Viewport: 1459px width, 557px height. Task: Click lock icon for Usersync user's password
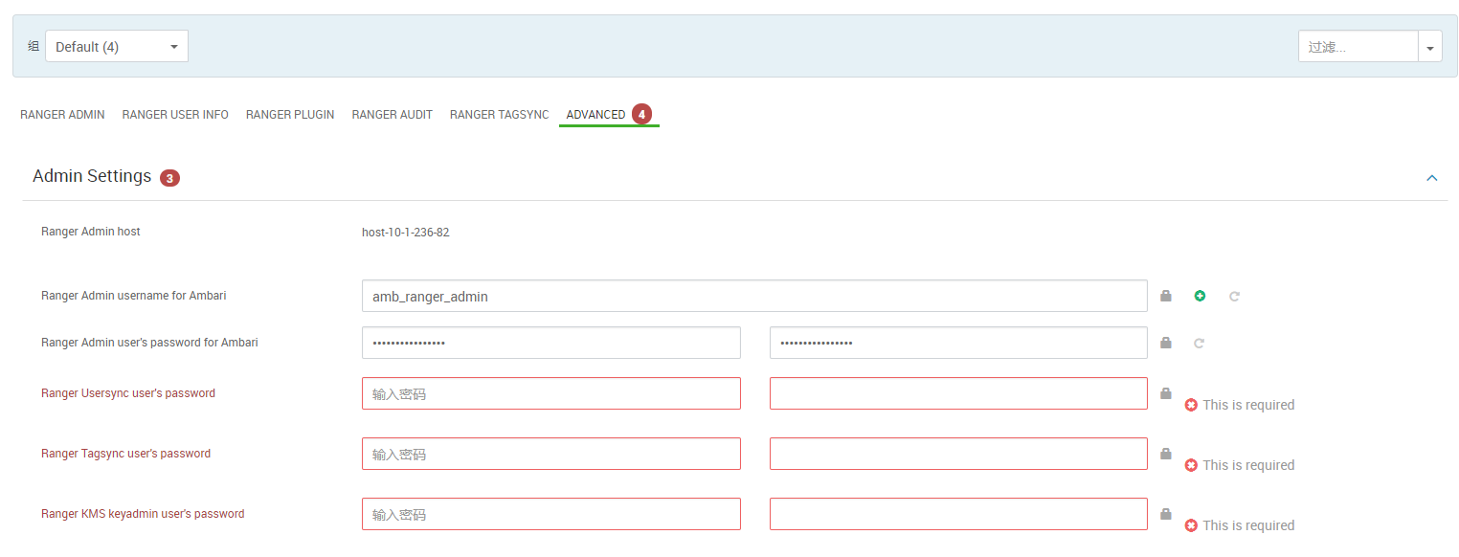tap(1165, 393)
